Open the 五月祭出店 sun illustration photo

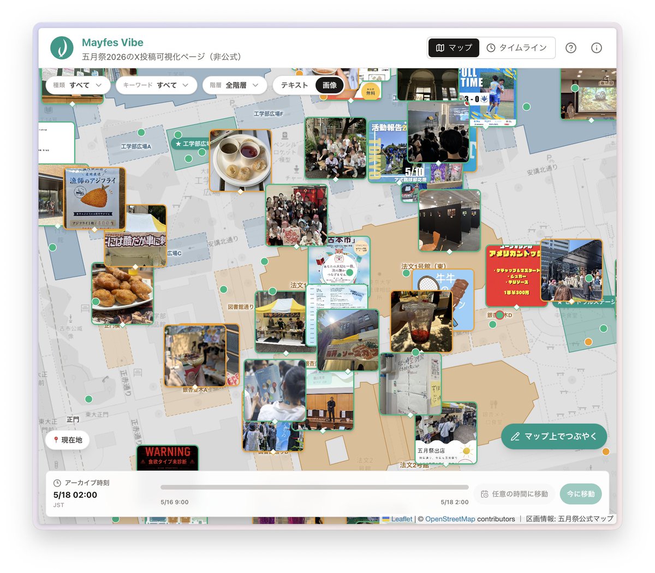tap(446, 434)
